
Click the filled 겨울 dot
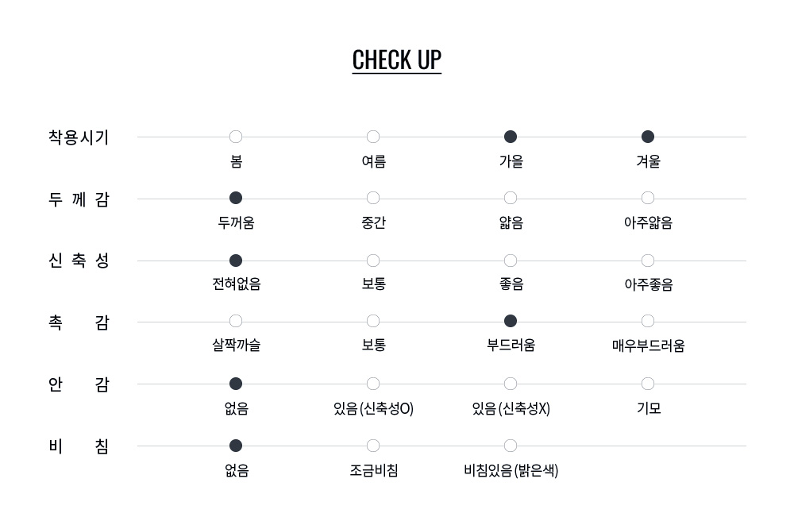point(648,137)
